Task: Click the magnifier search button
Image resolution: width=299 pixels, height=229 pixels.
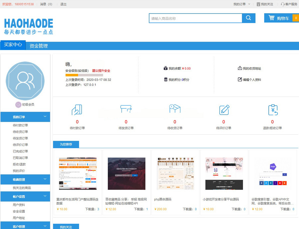Action: pos(249,18)
